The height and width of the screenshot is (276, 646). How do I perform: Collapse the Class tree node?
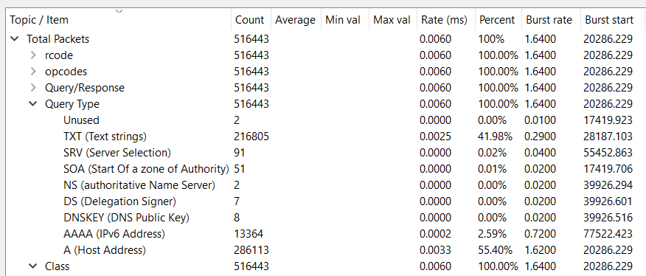point(33,266)
